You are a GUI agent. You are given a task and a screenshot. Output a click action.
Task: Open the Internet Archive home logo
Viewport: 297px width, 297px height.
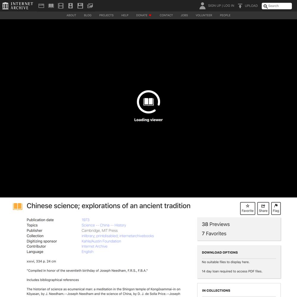(18, 6)
